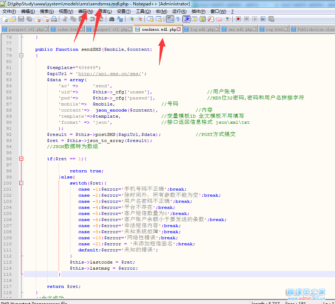Toggle the Indent Guide toolbar button
Viewport: 335px width, 304px height.
point(186,19)
